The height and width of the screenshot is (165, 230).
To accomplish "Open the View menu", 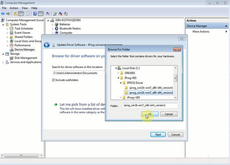I will point(25,8).
